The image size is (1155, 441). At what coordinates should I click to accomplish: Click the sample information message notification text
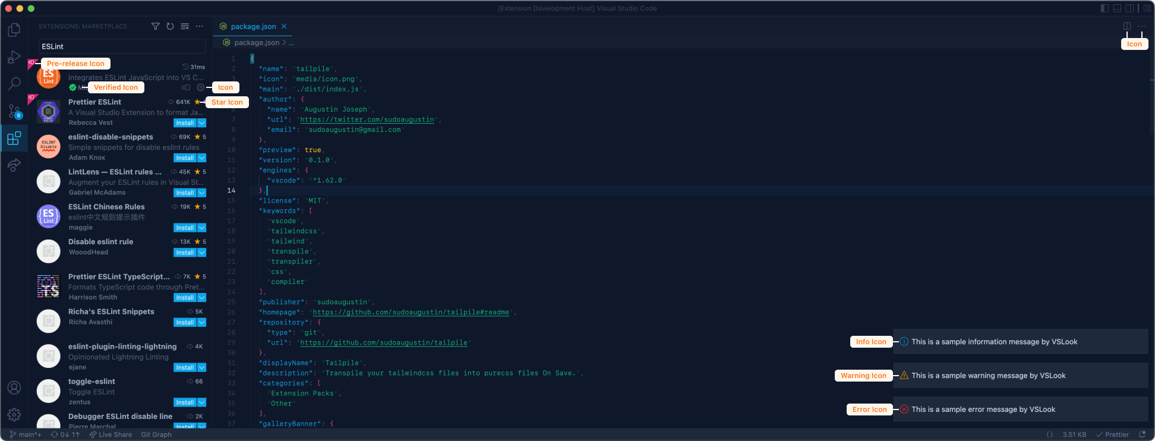pos(995,342)
